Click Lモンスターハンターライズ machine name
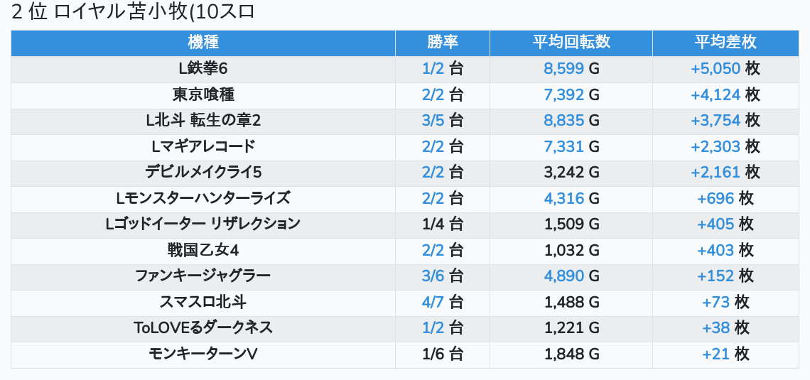This screenshot has width=810, height=380. pyautogui.click(x=203, y=198)
